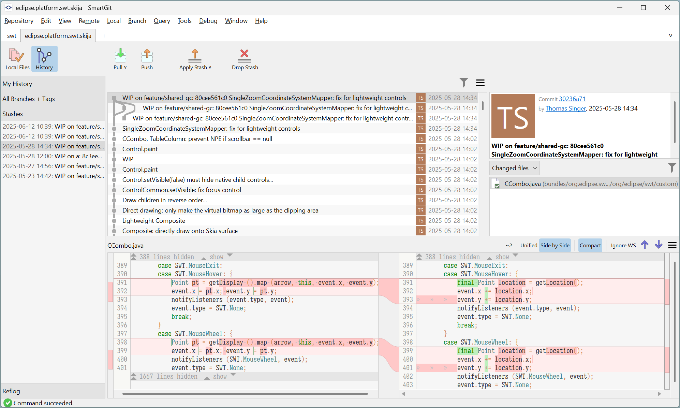Viewport: 680px width, 408px height.
Task: Click the left diff pane horizontal scrollbar
Action: click(x=245, y=394)
